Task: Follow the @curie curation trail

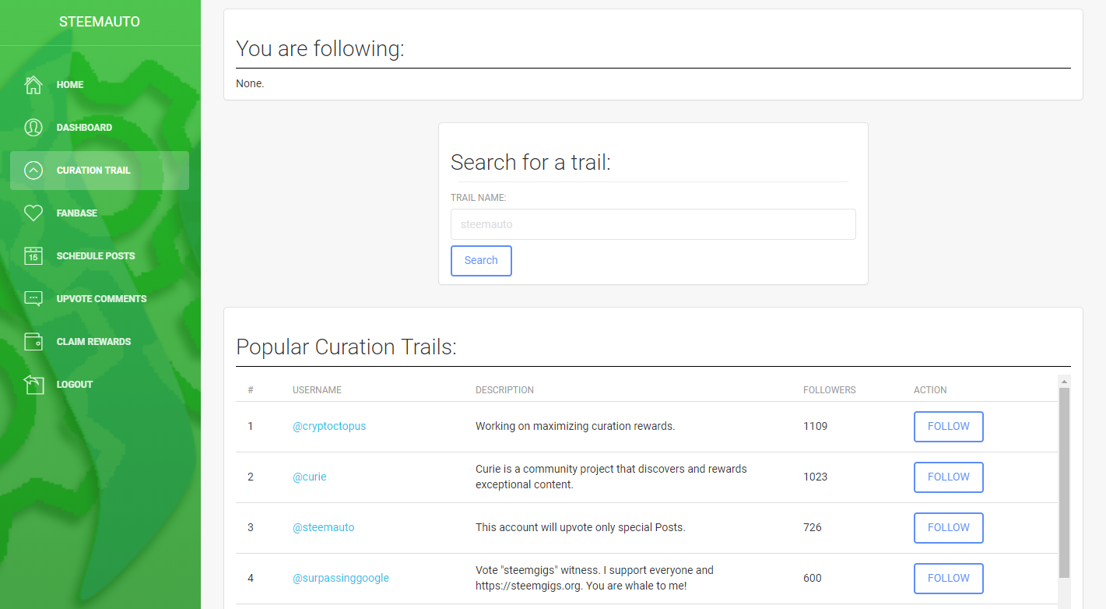Action: 948,477
